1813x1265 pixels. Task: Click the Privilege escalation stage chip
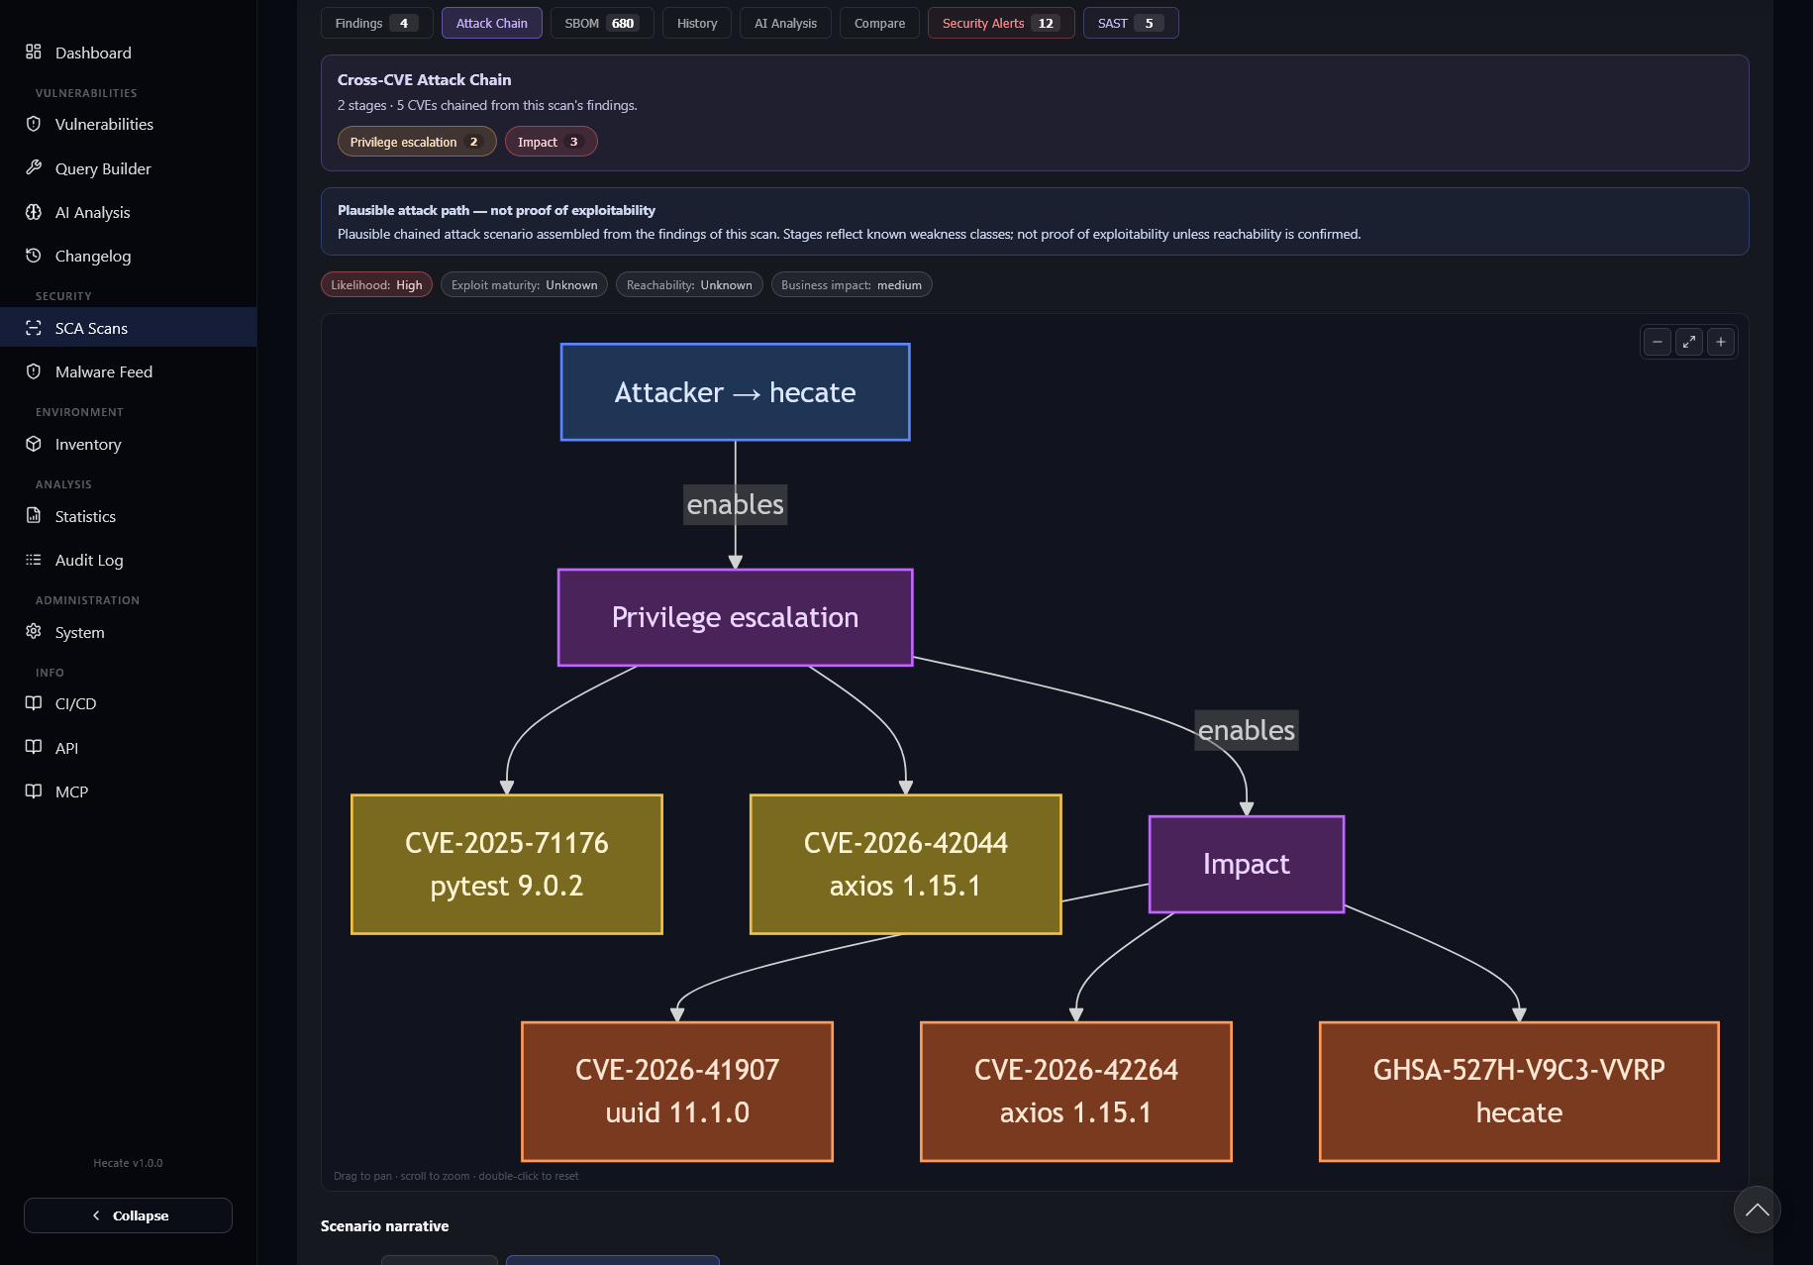coord(417,142)
